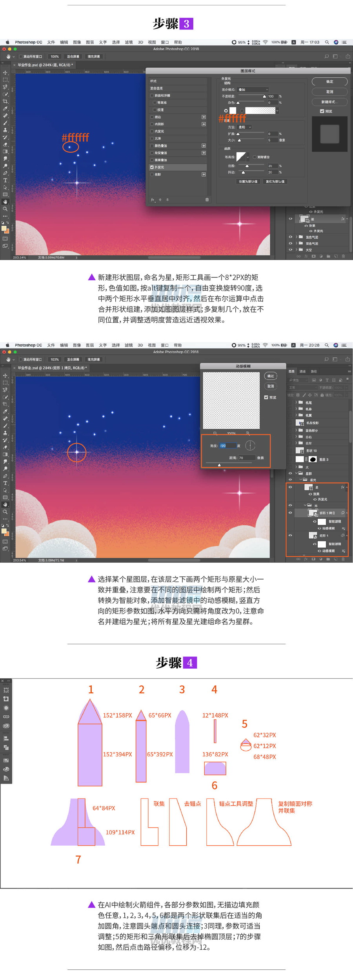Open 滤镜 menu in the 20:28 menu bar
This screenshot has height=976, width=353.
[129, 345]
